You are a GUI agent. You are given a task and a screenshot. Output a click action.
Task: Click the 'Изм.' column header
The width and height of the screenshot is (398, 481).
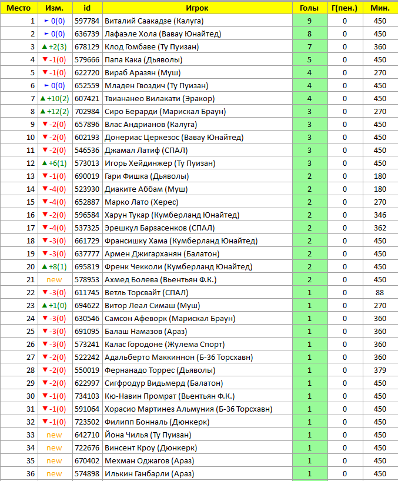55,8
